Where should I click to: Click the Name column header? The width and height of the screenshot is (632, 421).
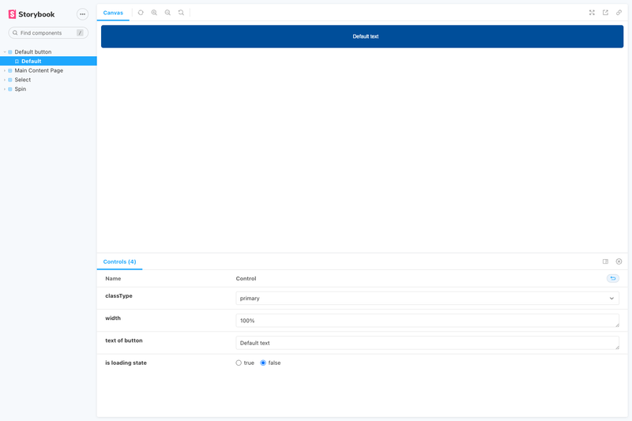[113, 279]
